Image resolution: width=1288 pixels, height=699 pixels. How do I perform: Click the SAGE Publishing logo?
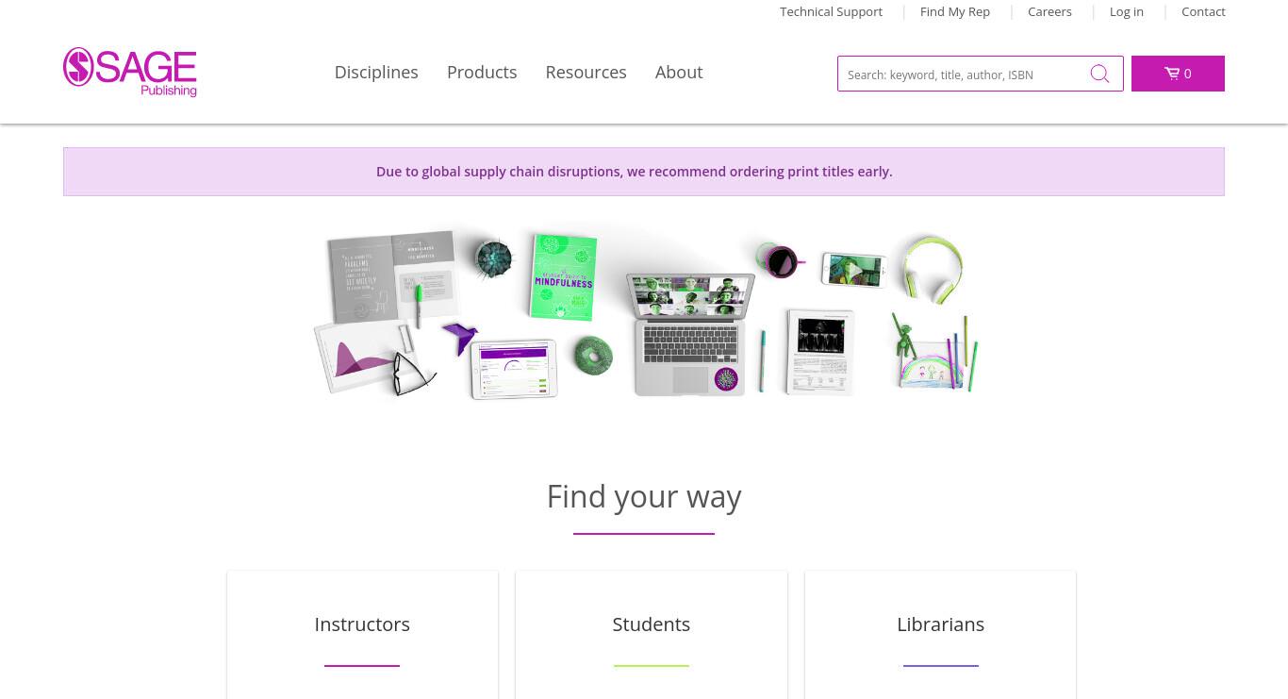click(x=130, y=73)
